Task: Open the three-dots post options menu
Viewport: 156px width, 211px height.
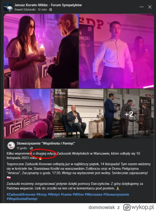Action: pos(142,7)
